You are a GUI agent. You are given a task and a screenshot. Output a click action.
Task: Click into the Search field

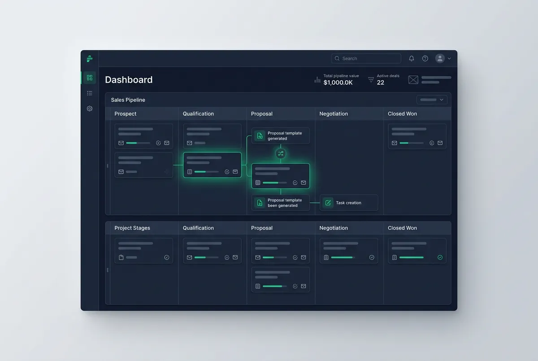[x=366, y=58]
